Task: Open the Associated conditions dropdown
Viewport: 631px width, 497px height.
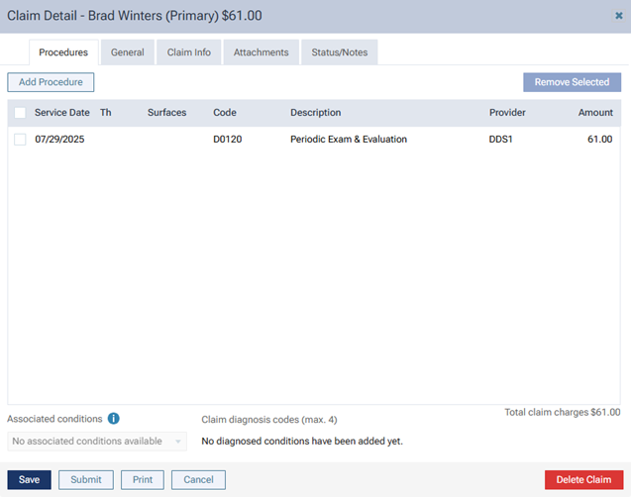Action: (x=97, y=442)
